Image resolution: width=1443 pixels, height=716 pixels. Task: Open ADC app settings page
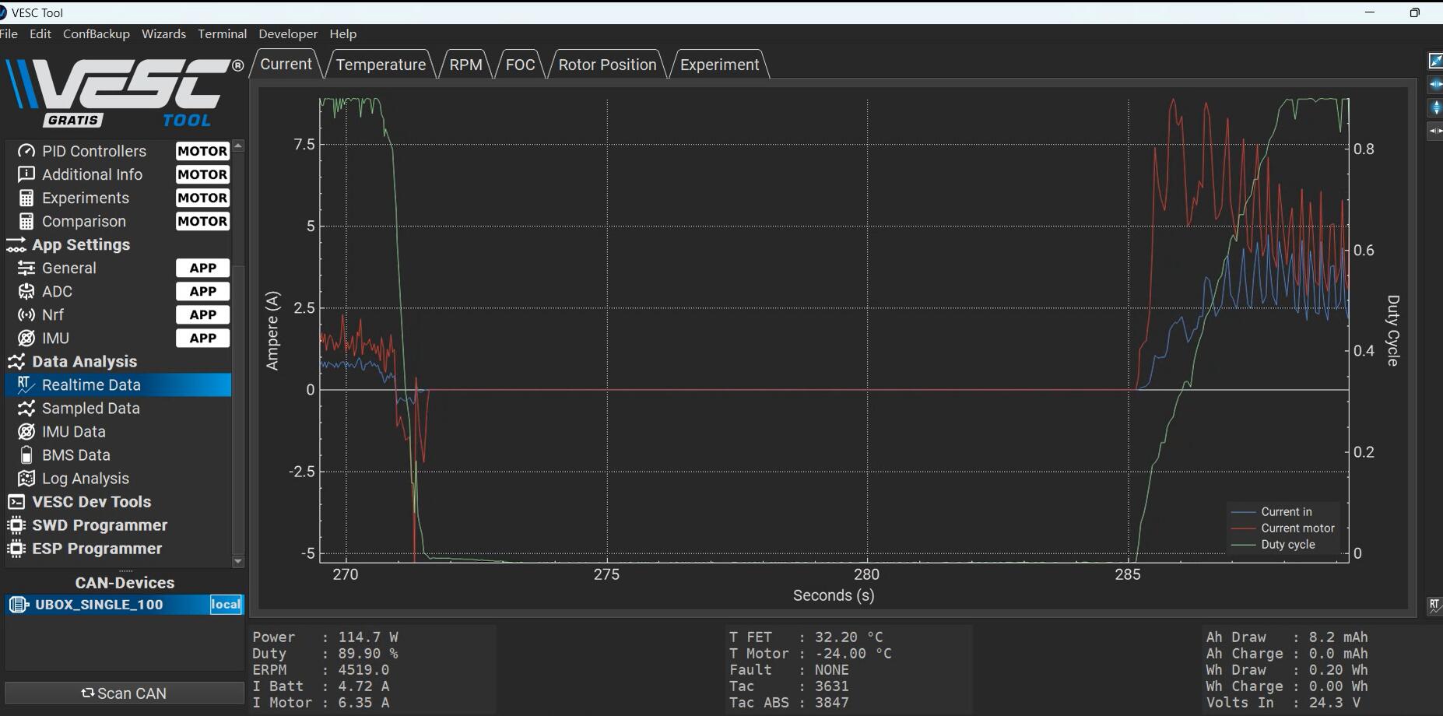[118, 291]
